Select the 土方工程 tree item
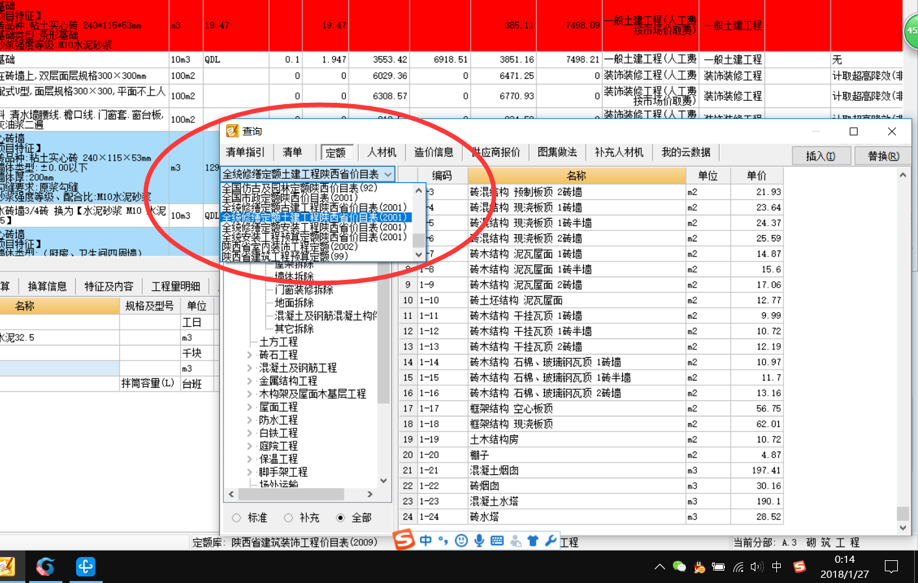The image size is (918, 583). coord(278,342)
